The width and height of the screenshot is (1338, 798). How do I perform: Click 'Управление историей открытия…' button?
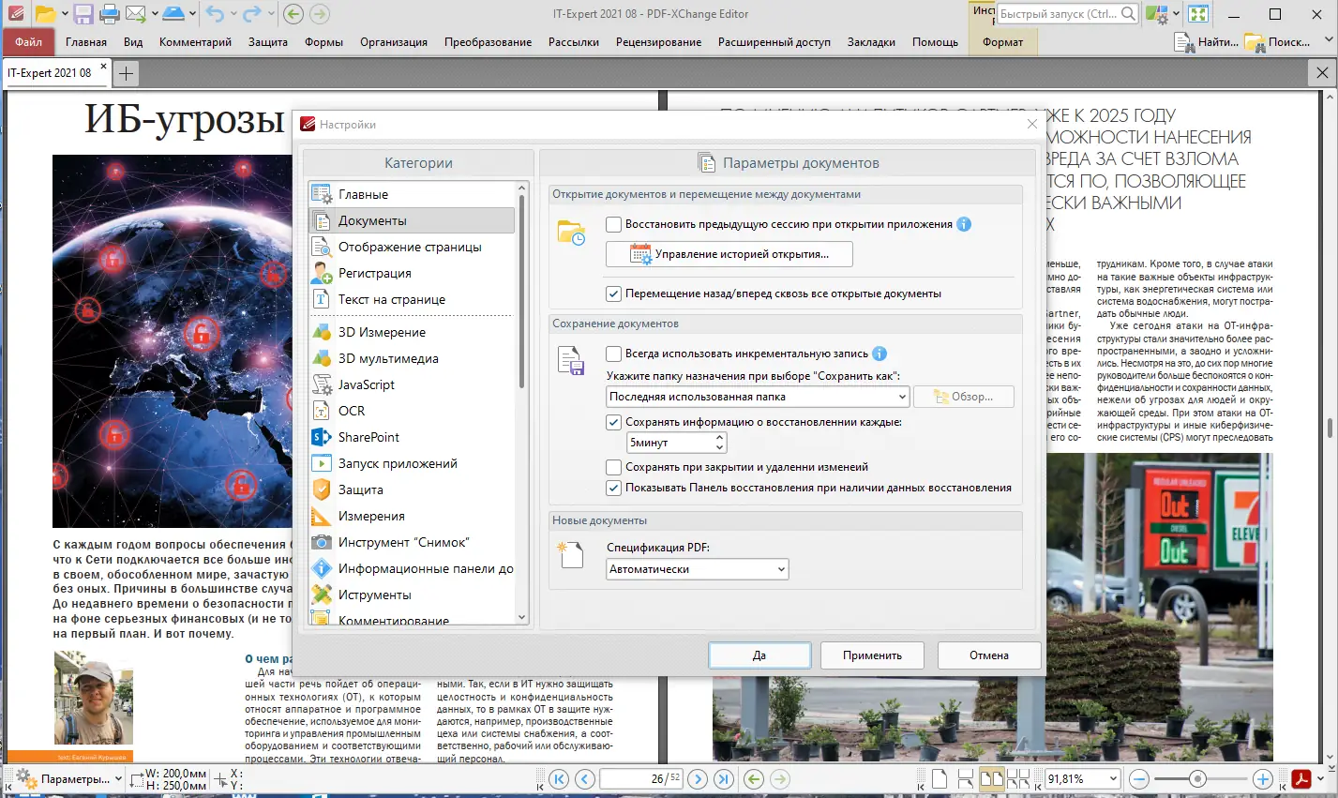click(x=729, y=254)
